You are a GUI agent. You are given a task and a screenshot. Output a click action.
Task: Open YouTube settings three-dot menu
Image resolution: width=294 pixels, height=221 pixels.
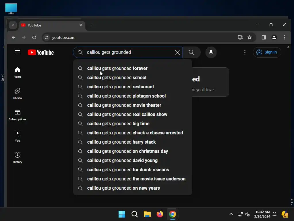click(245, 52)
